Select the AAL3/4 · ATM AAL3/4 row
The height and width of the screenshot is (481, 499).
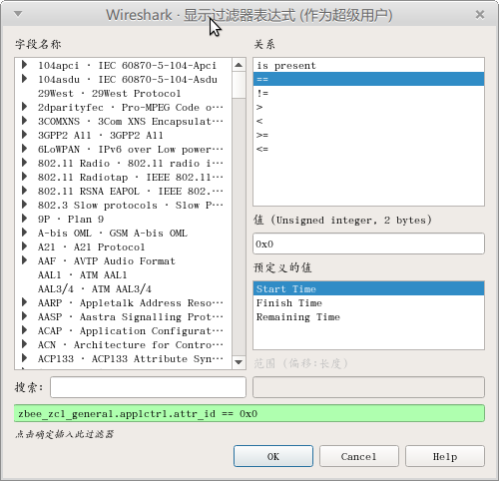coord(123,288)
